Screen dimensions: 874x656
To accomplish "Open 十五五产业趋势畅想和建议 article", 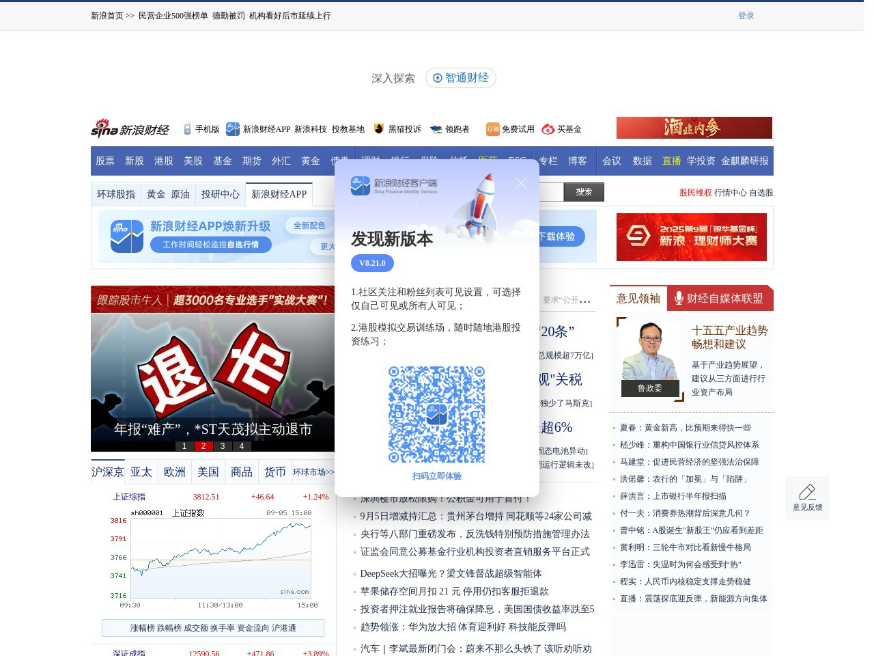I will point(730,338).
